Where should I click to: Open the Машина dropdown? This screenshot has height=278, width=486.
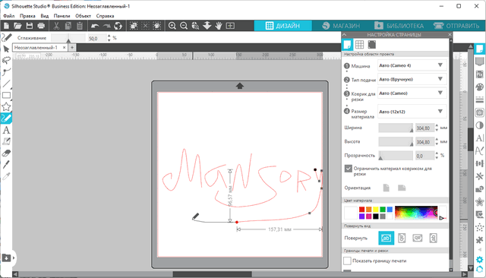[x=412, y=65]
